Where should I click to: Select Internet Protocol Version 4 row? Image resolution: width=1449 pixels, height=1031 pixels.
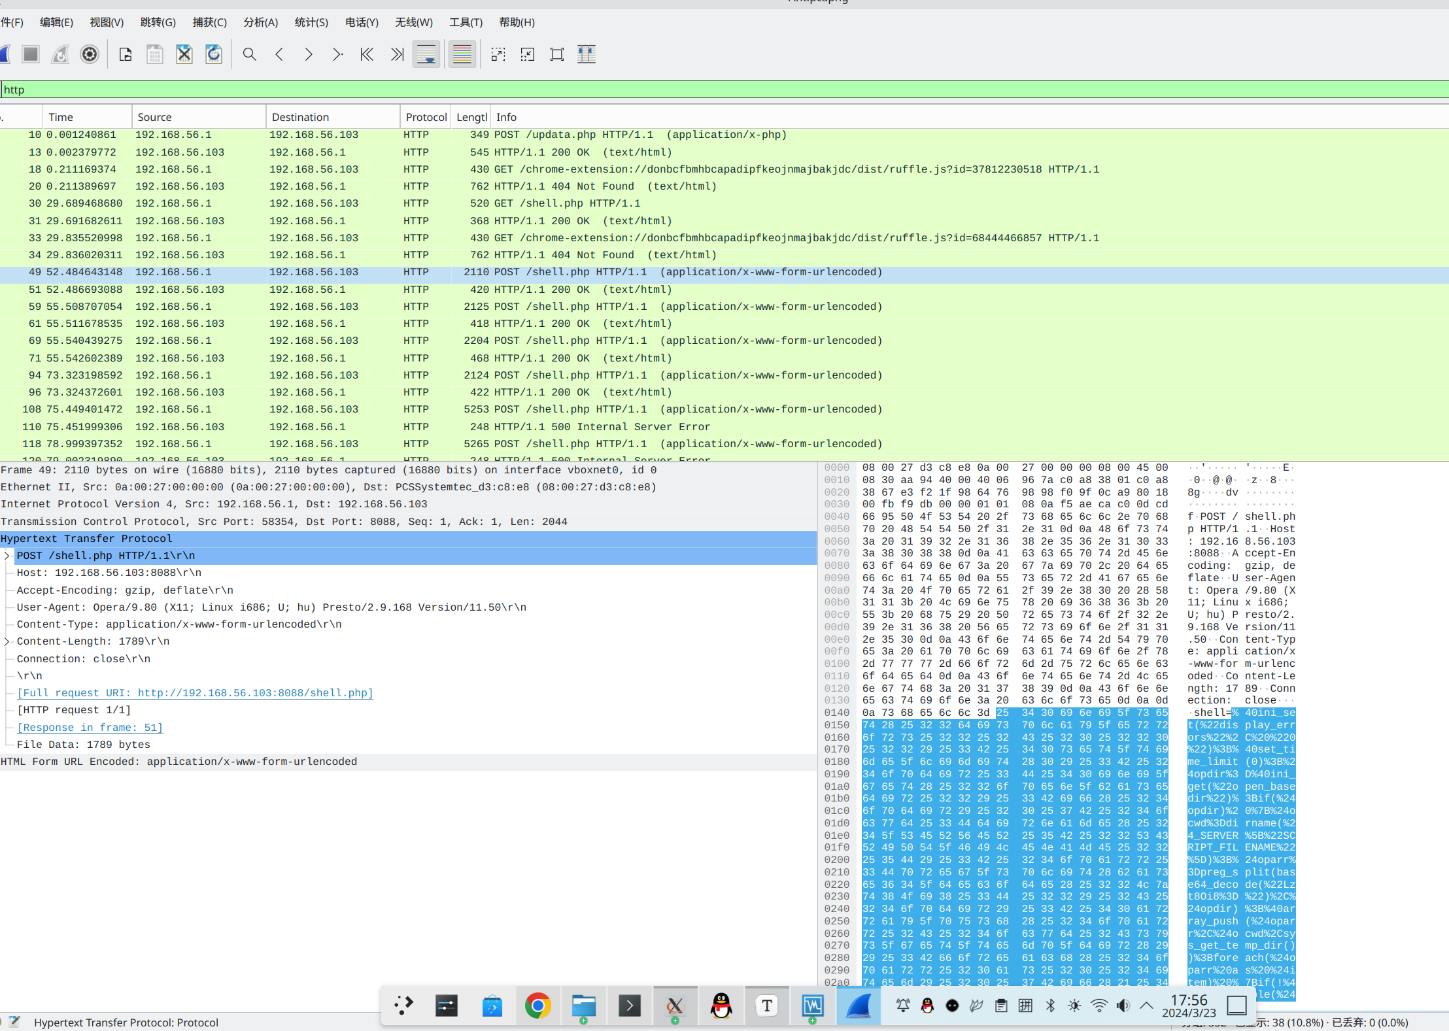[x=408, y=504]
